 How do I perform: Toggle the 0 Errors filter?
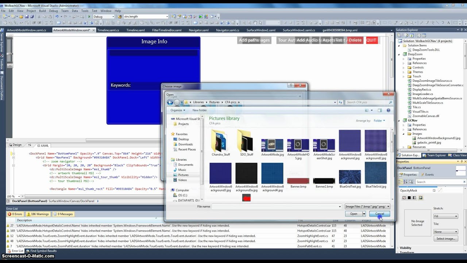pyautogui.click(x=15, y=214)
